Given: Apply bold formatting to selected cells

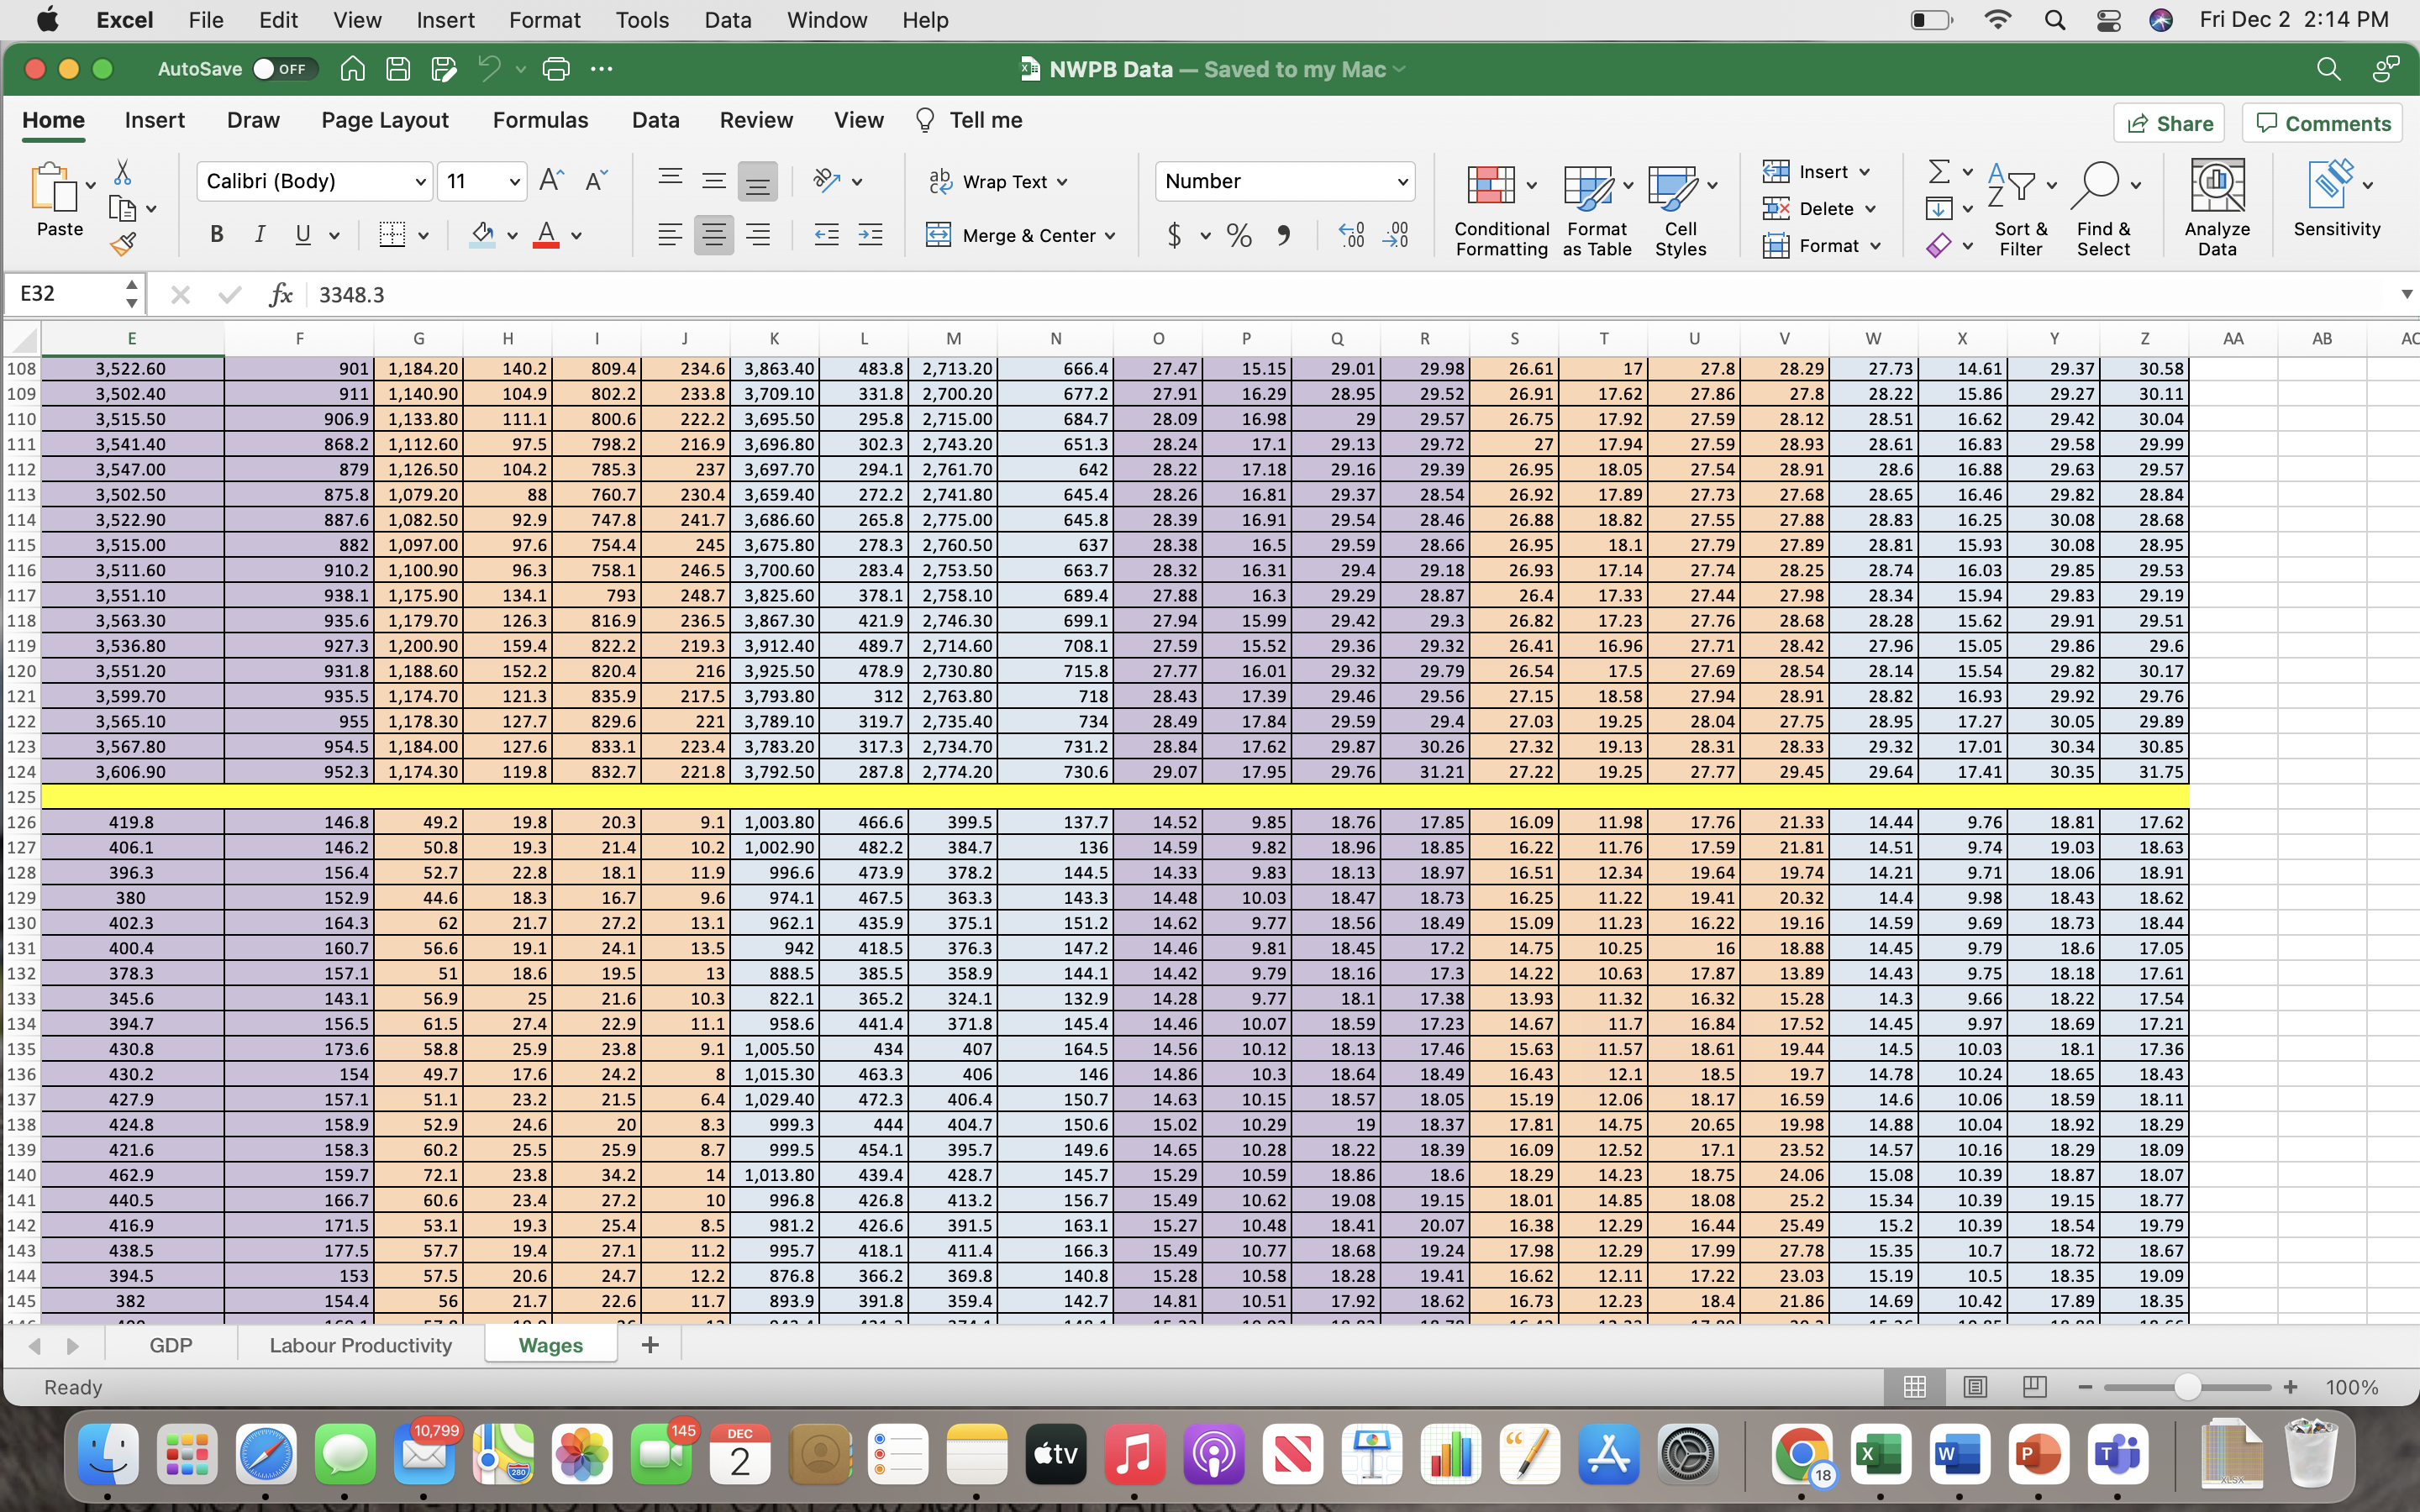Looking at the screenshot, I should point(217,234).
